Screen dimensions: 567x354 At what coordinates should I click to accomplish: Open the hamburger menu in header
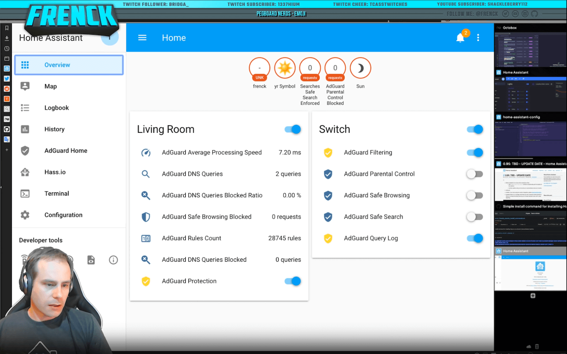point(142,38)
